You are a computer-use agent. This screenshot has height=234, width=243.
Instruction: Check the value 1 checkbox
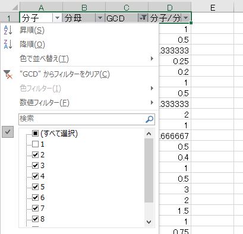tap(35, 144)
